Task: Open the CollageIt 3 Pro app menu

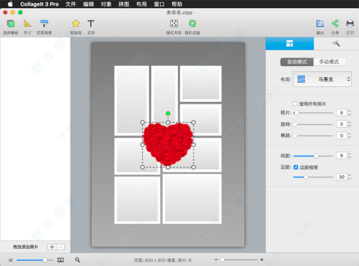Action: pyautogui.click(x=39, y=4)
